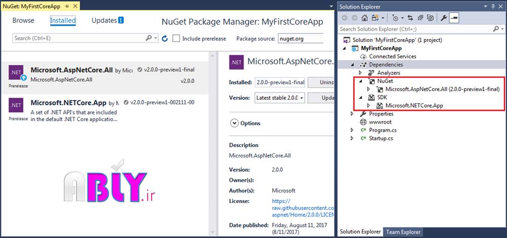Click the .NET logo in package details pane
The height and width of the screenshot is (238, 507).
point(236,62)
